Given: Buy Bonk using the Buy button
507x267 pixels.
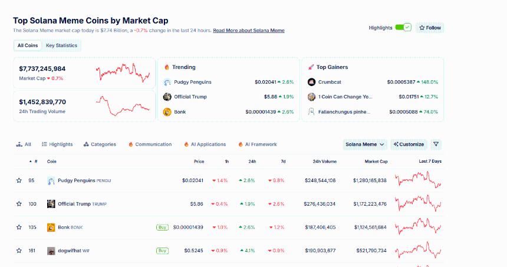Looking at the screenshot, I should [x=162, y=227].
